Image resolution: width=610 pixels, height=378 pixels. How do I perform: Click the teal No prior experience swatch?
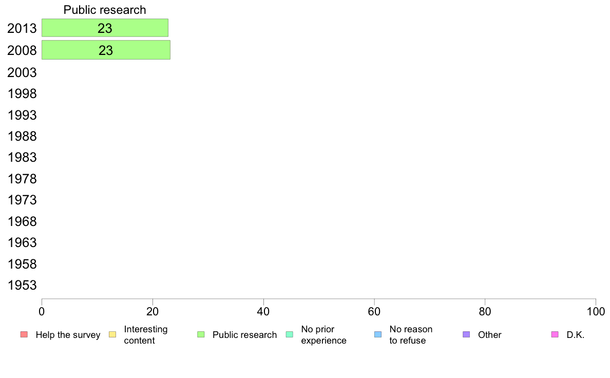coord(290,334)
